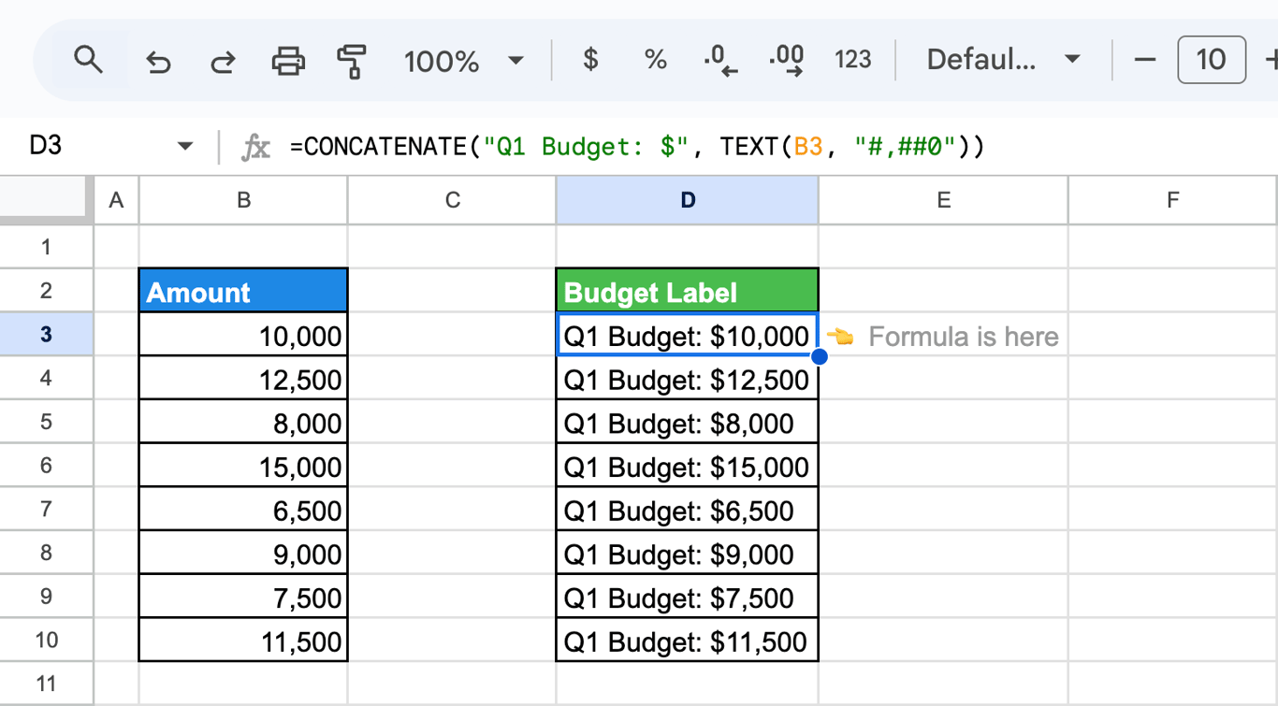The image size is (1278, 706).
Task: Open the font family dropdown
Action: (x=1004, y=60)
